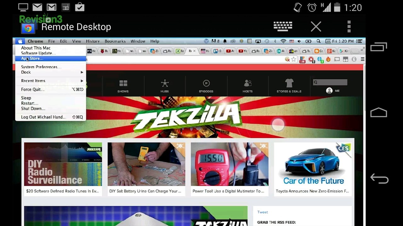Open the Window menu
The image size is (403, 226).
(x=138, y=41)
